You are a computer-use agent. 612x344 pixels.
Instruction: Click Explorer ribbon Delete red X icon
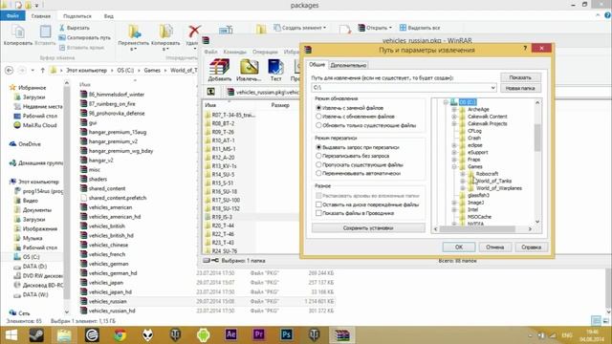(x=194, y=32)
